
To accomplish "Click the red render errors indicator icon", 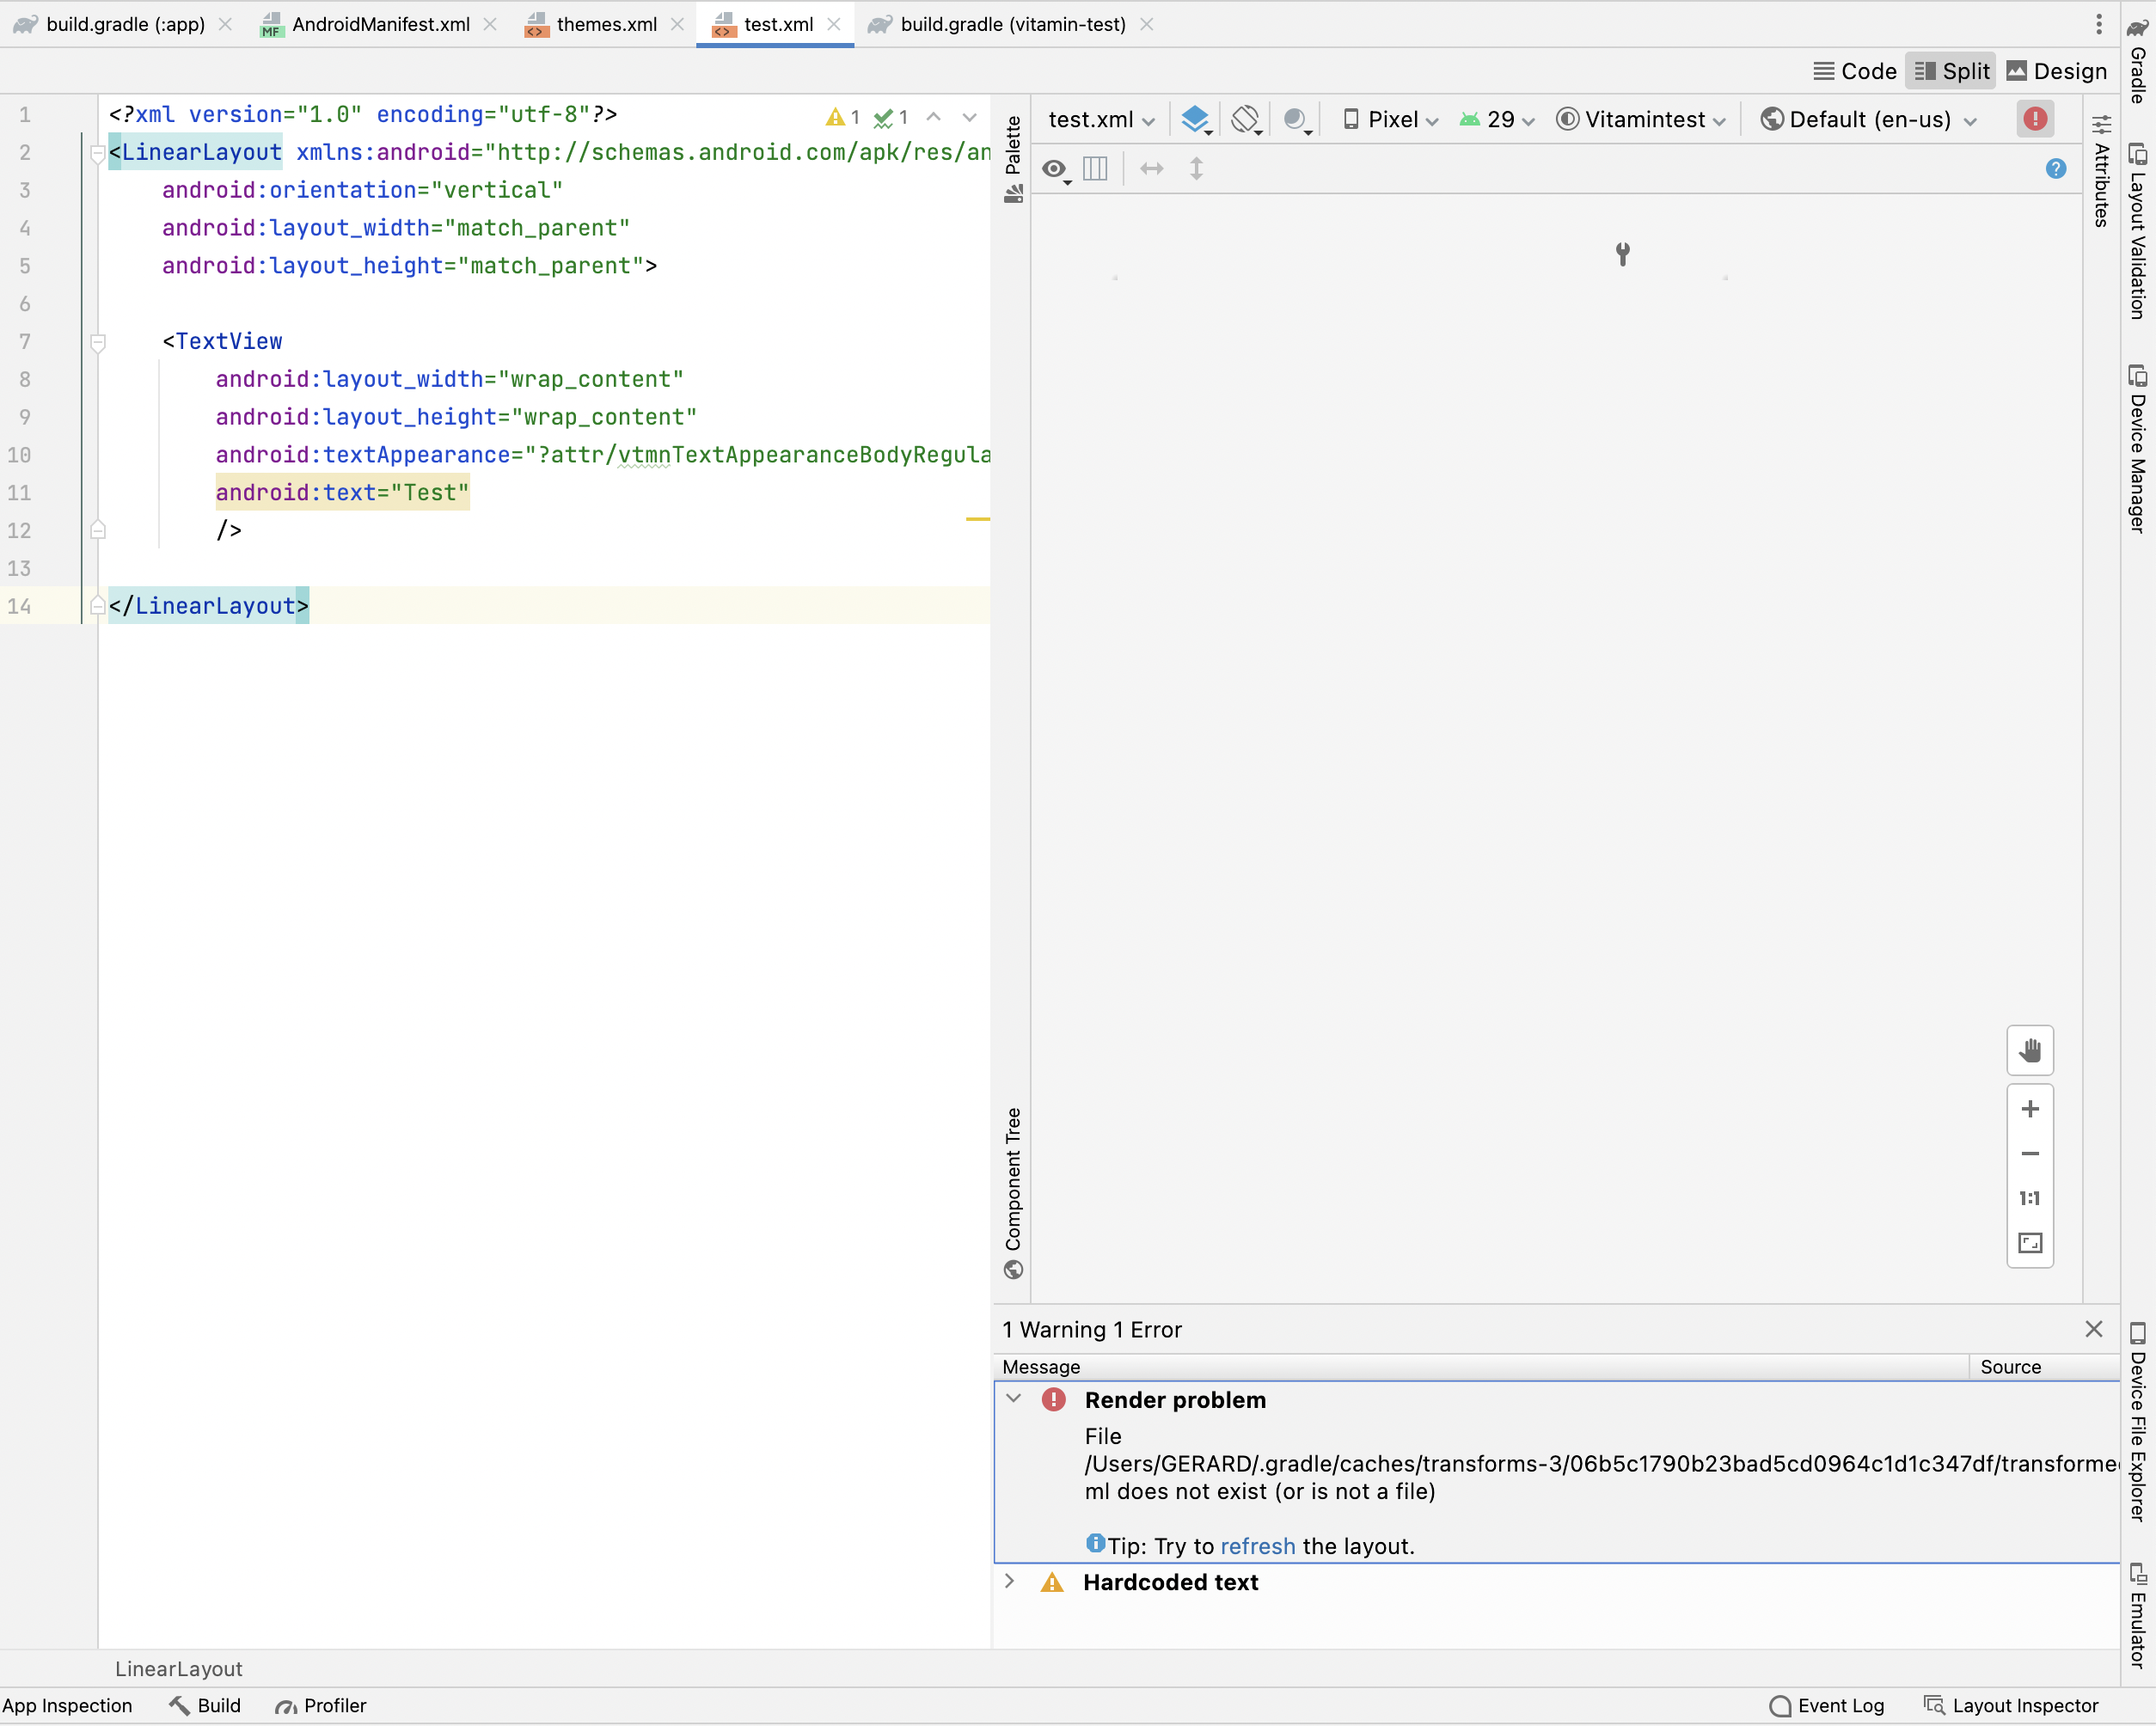I will [x=2035, y=118].
